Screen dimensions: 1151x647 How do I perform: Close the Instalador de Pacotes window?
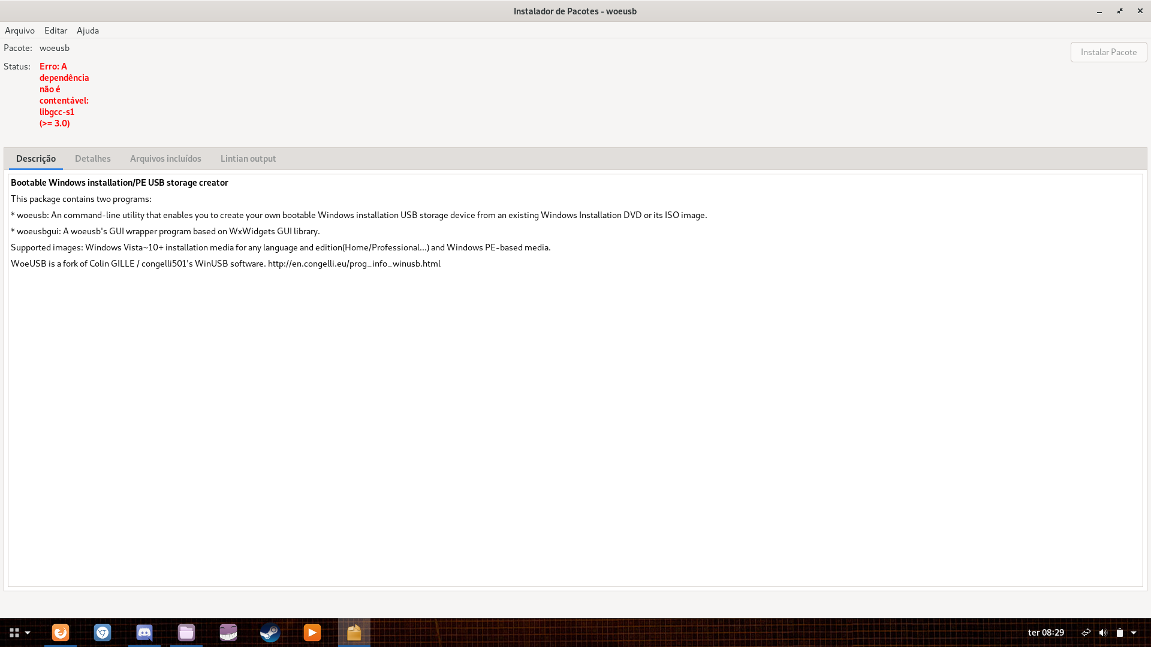[1140, 11]
